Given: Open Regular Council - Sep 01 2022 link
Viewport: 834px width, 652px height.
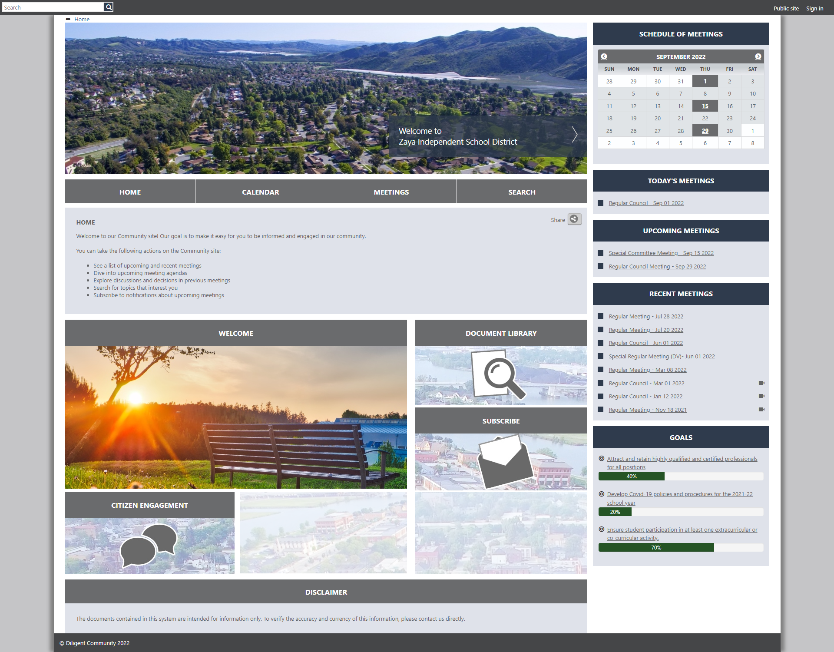Looking at the screenshot, I should tap(646, 203).
